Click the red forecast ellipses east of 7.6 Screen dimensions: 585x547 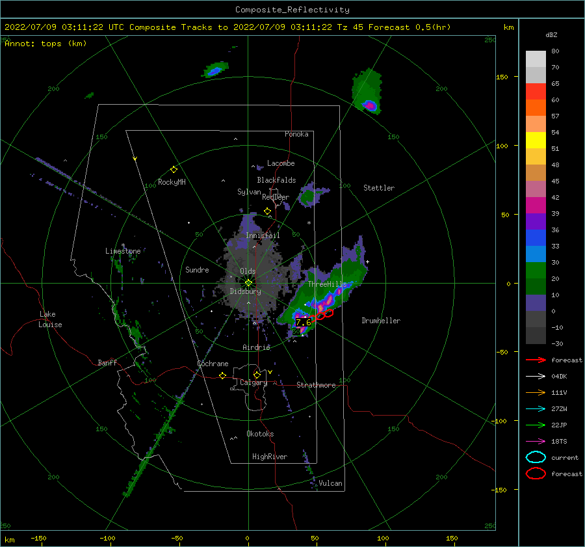coord(324,315)
